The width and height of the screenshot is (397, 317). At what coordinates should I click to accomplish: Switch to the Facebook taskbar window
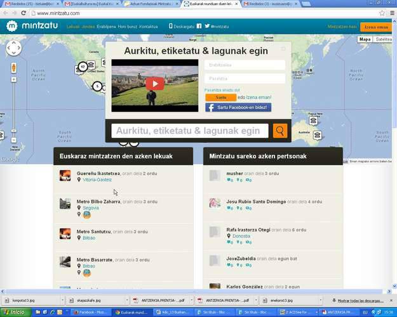91,313
